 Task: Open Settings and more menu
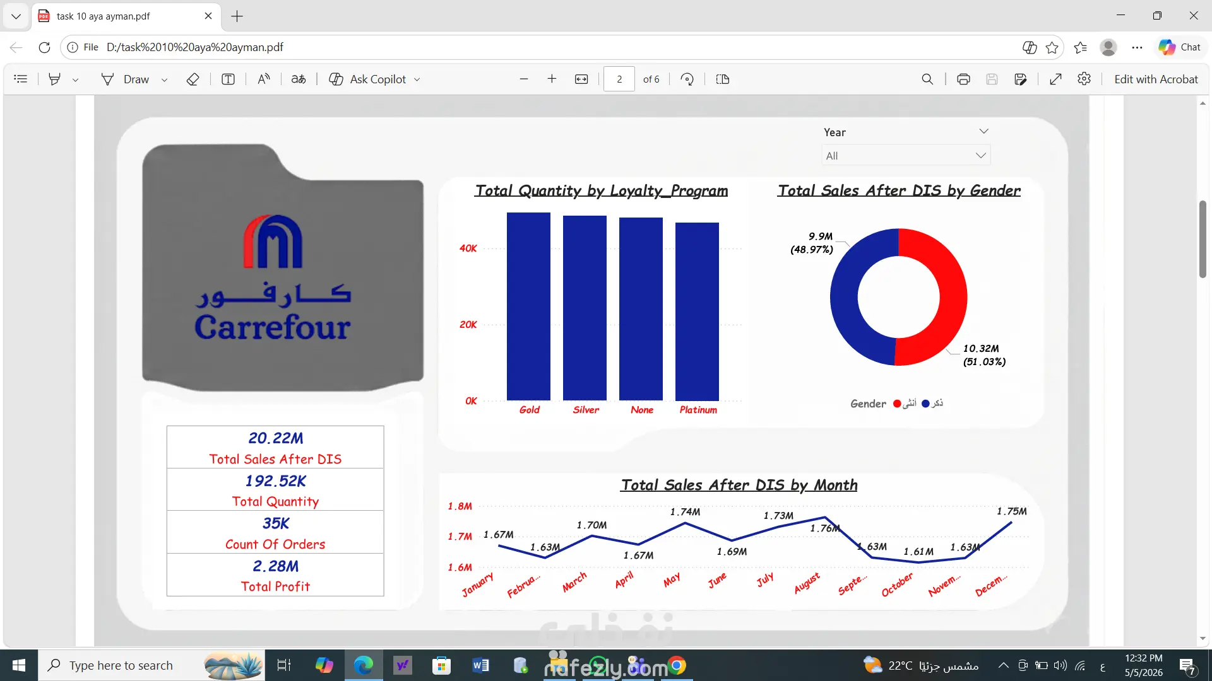[1137, 47]
